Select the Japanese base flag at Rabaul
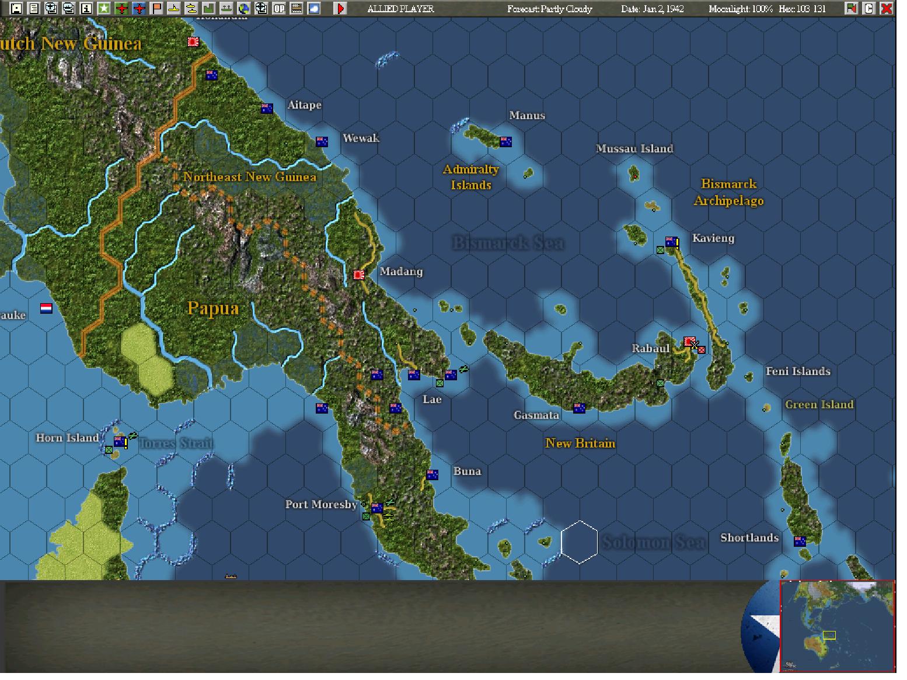The image size is (907, 680). [690, 341]
